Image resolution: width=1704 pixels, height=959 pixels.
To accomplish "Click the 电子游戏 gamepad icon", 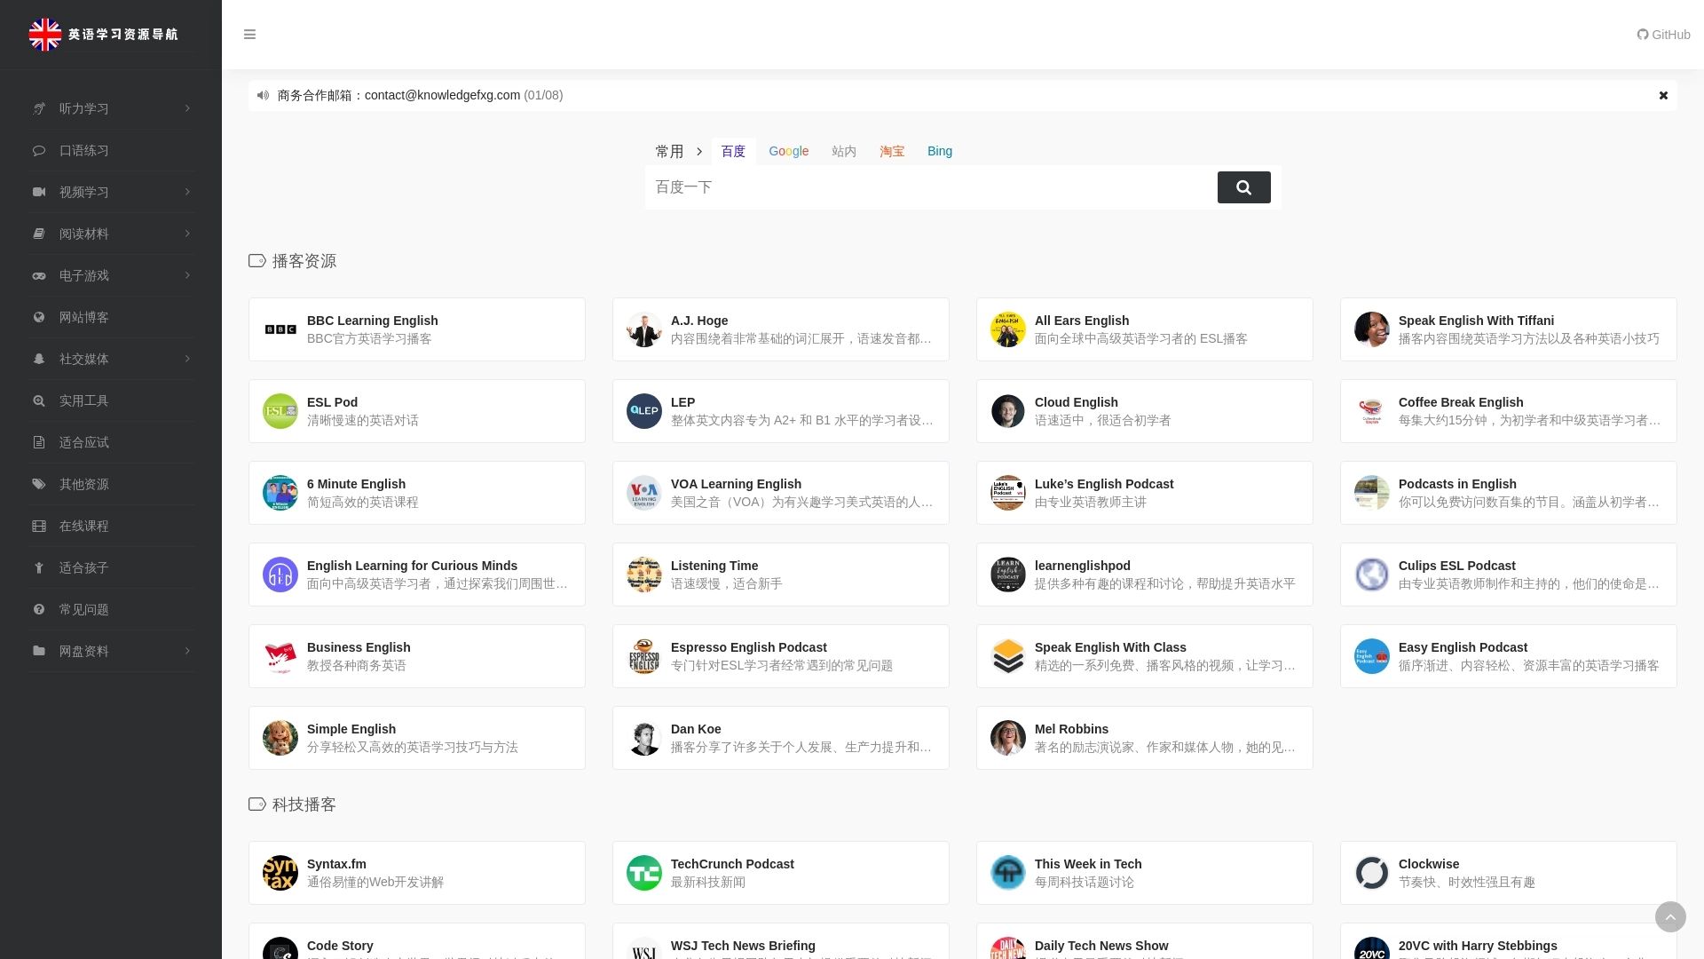I will 39,275.
